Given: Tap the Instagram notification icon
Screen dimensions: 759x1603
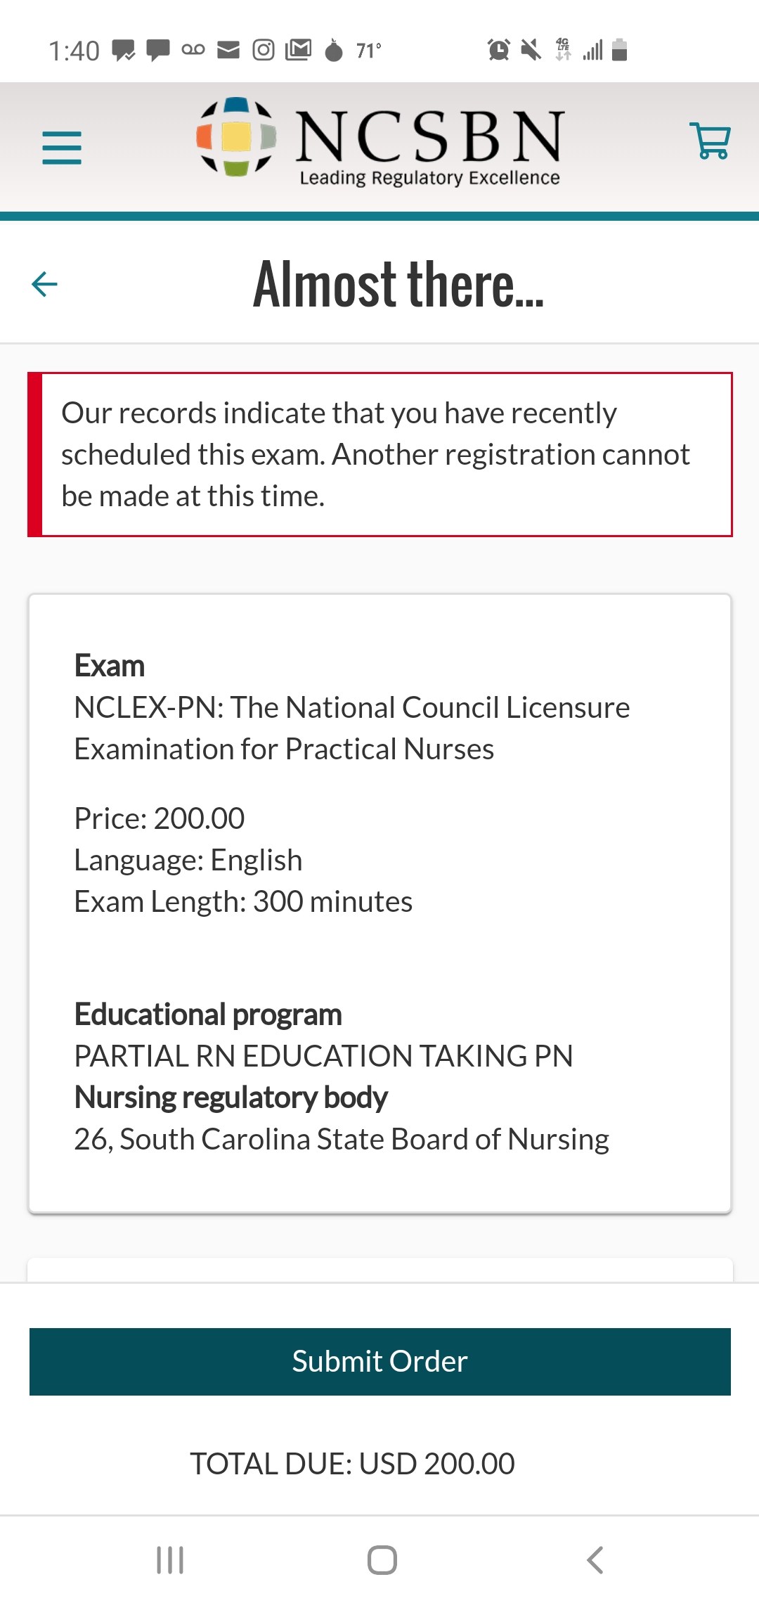Looking at the screenshot, I should coord(264,50).
